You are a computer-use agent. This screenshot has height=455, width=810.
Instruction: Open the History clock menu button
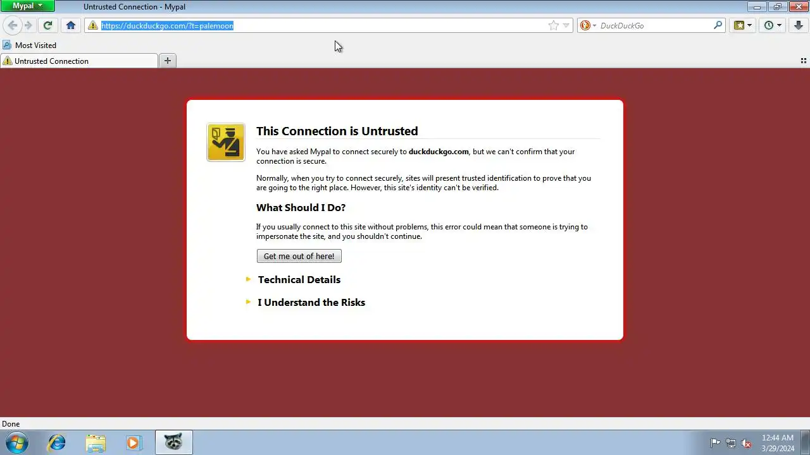[773, 25]
